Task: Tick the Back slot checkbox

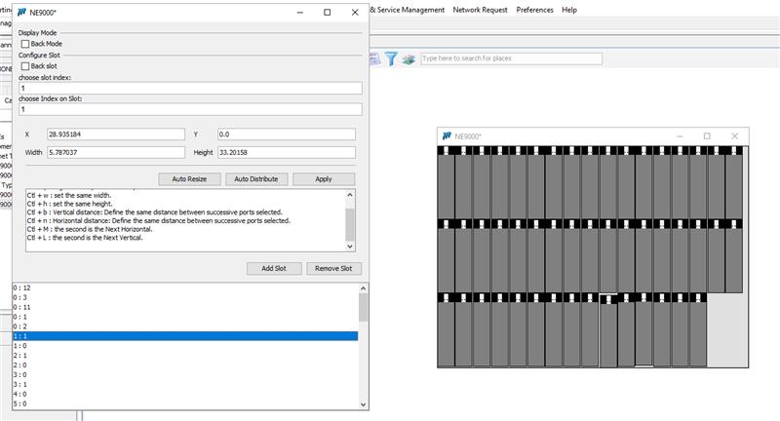Action: point(26,66)
